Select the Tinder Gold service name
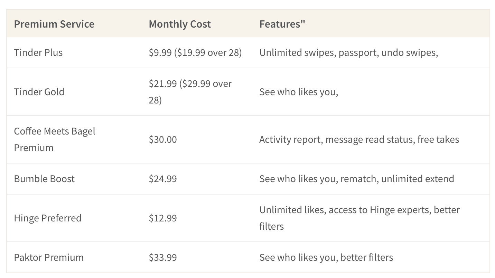495x278 pixels. click(x=39, y=92)
